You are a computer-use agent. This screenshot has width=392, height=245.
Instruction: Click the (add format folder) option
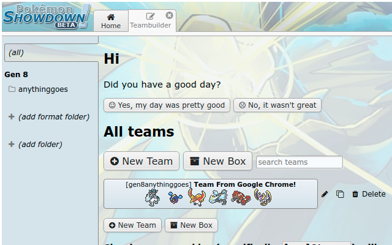pos(49,117)
